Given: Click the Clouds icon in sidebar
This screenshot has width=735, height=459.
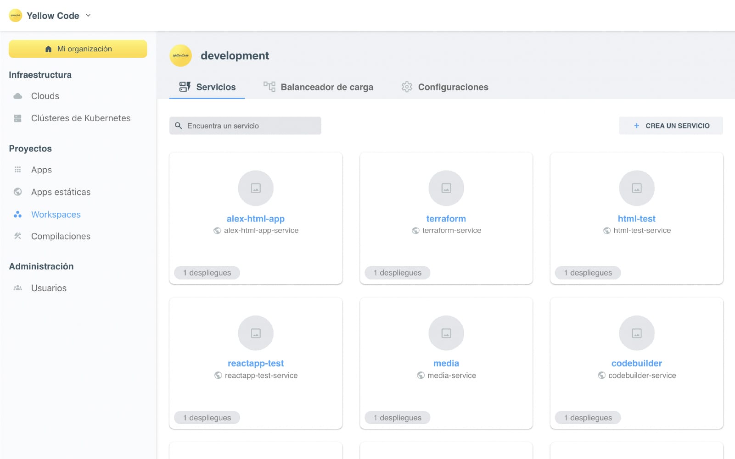Looking at the screenshot, I should coord(18,96).
